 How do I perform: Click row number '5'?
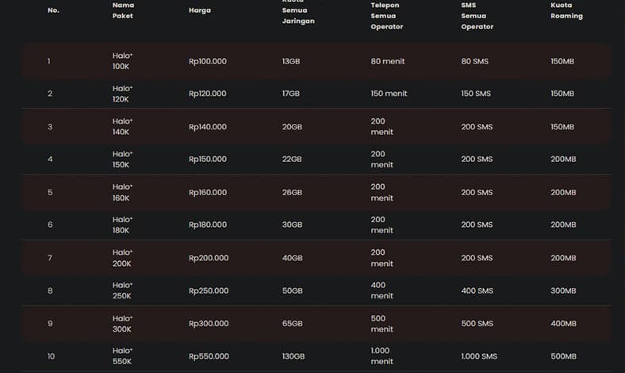click(50, 192)
